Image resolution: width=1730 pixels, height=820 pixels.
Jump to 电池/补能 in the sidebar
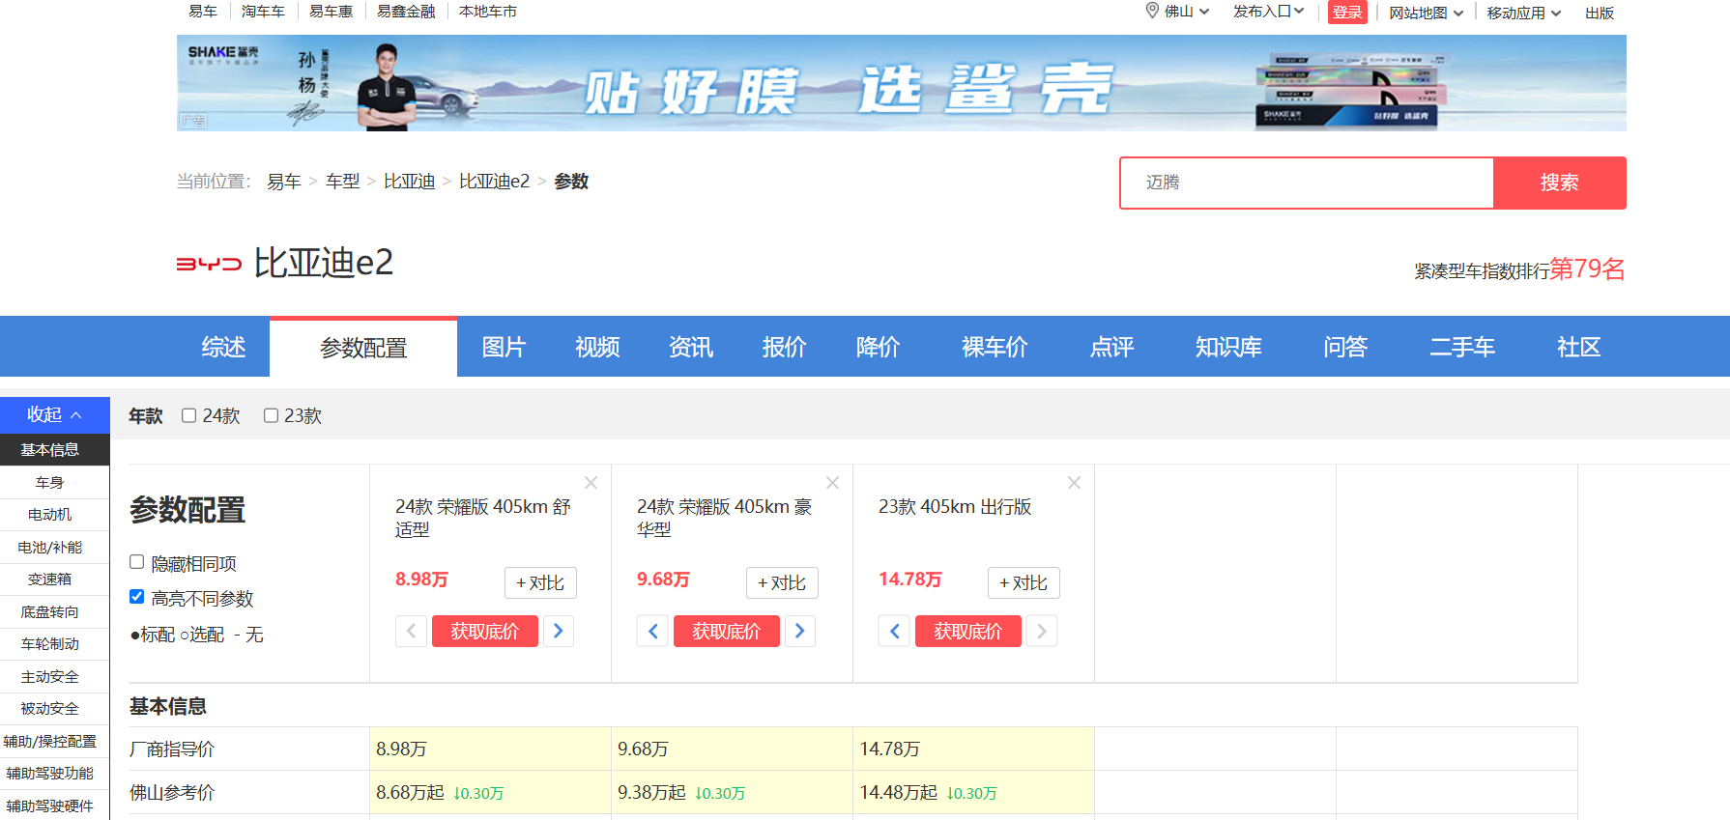54,547
